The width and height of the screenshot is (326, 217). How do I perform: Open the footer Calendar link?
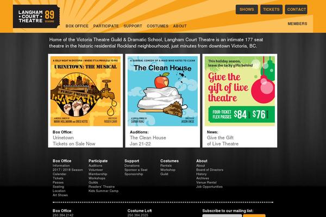59,174
